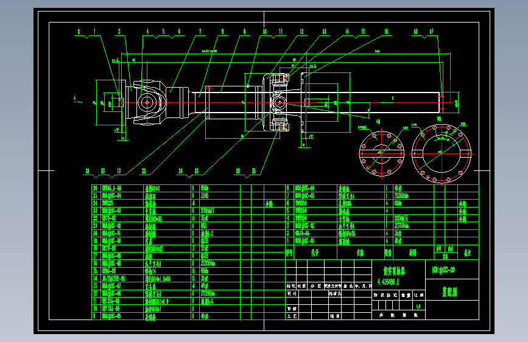Image resolution: width=528 pixels, height=342 pixels.
Task: Select the 阶段标记 cell
Action: pyautogui.click(x=385, y=295)
